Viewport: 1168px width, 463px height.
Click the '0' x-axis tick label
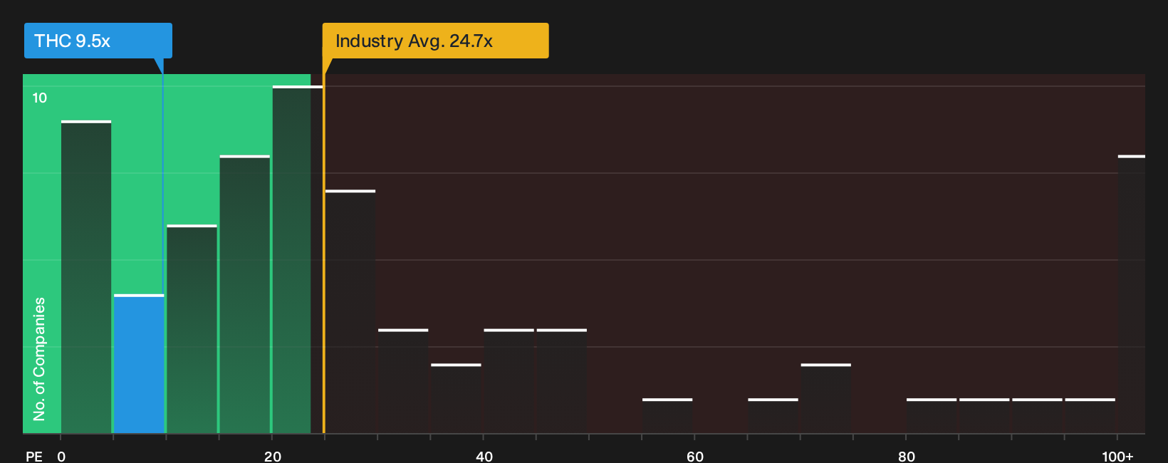tap(61, 457)
